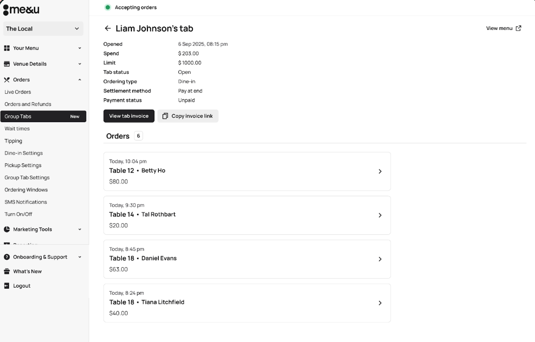535x342 pixels.
Task: Click the Venue Details storefront icon
Action: (7, 64)
